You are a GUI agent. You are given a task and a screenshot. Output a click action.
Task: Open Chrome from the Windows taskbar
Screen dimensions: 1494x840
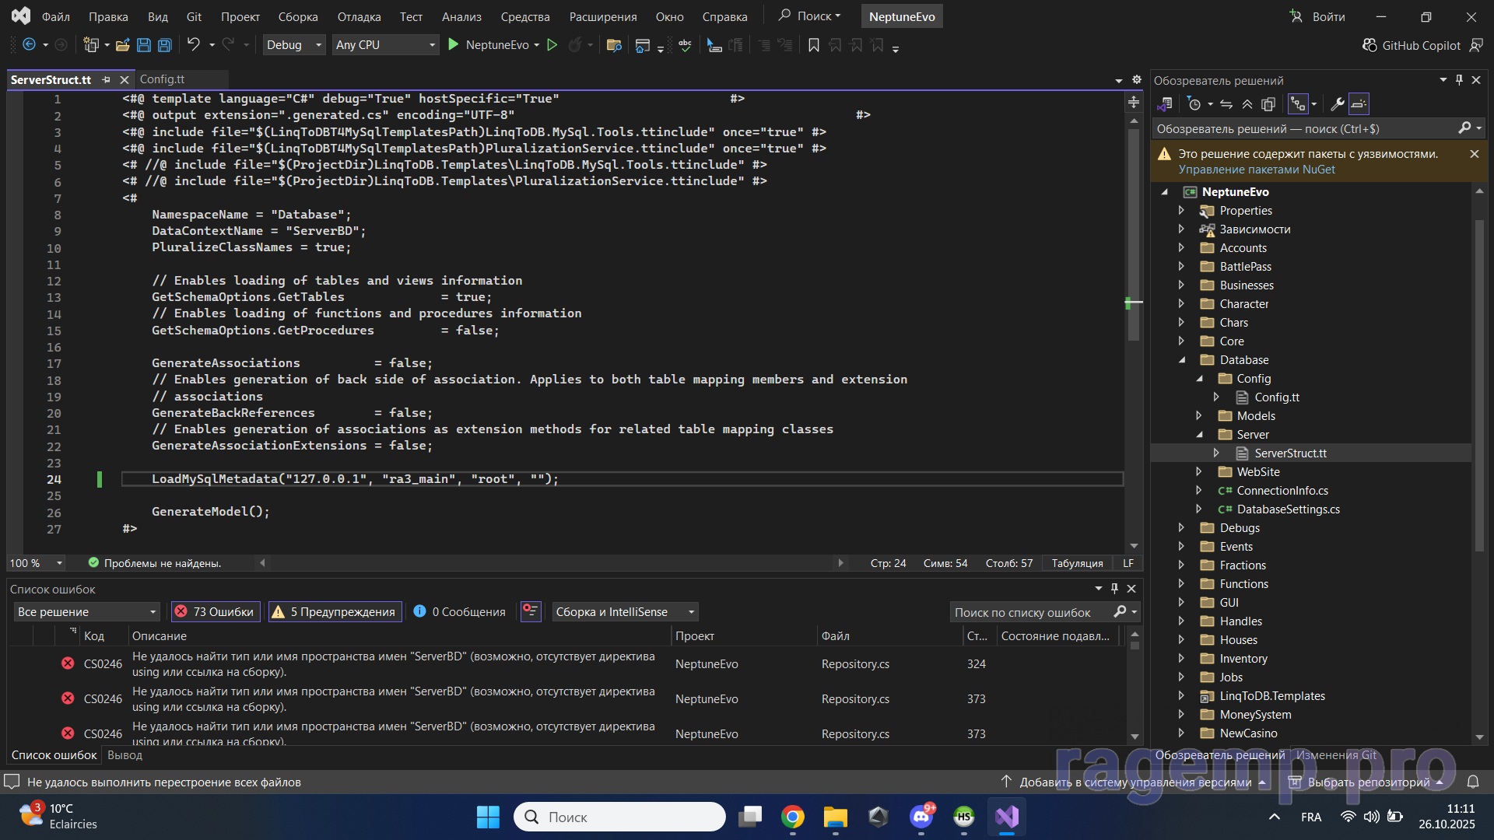pyautogui.click(x=793, y=817)
